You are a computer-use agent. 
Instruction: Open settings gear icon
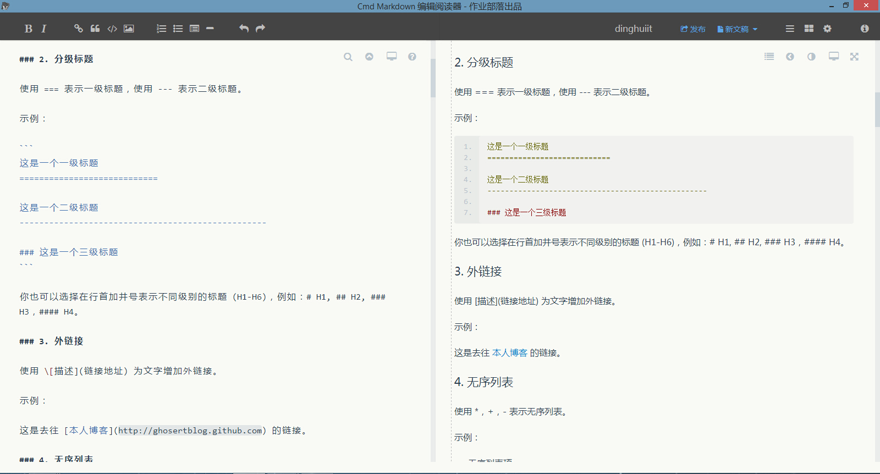827,29
